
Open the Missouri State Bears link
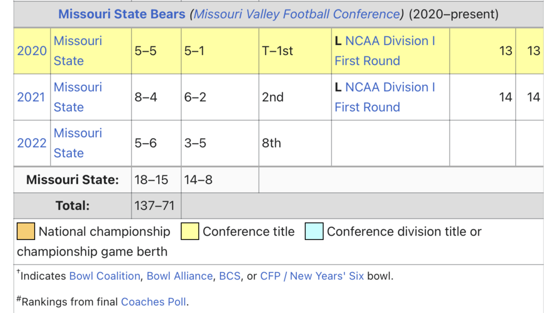tap(121, 14)
